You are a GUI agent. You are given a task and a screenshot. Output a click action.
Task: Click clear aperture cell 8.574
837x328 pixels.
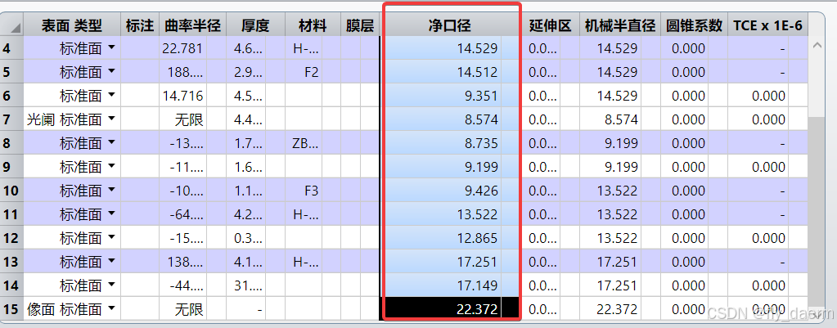(443, 119)
